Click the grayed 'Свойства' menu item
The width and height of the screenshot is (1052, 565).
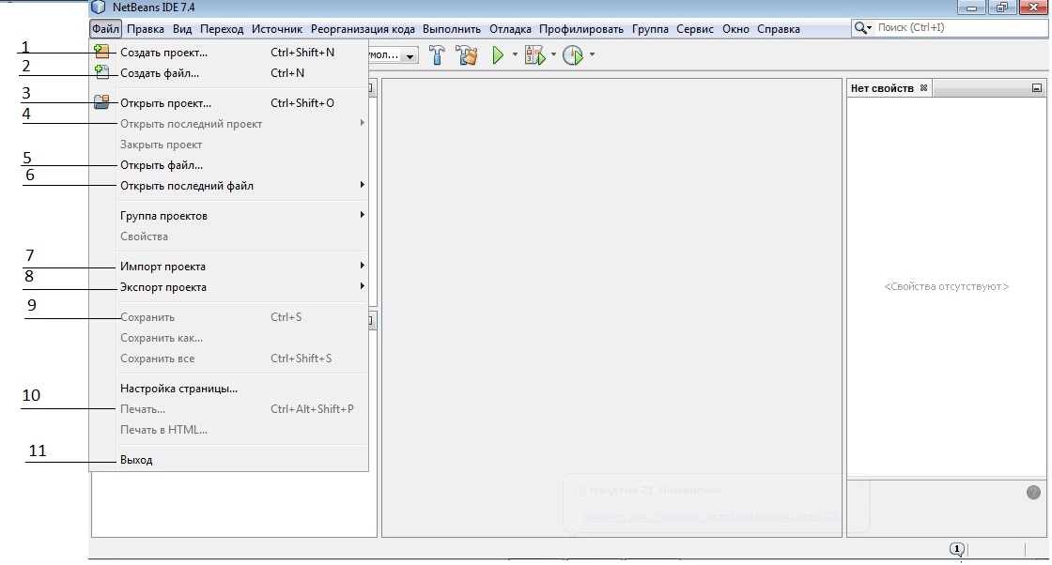point(228,236)
